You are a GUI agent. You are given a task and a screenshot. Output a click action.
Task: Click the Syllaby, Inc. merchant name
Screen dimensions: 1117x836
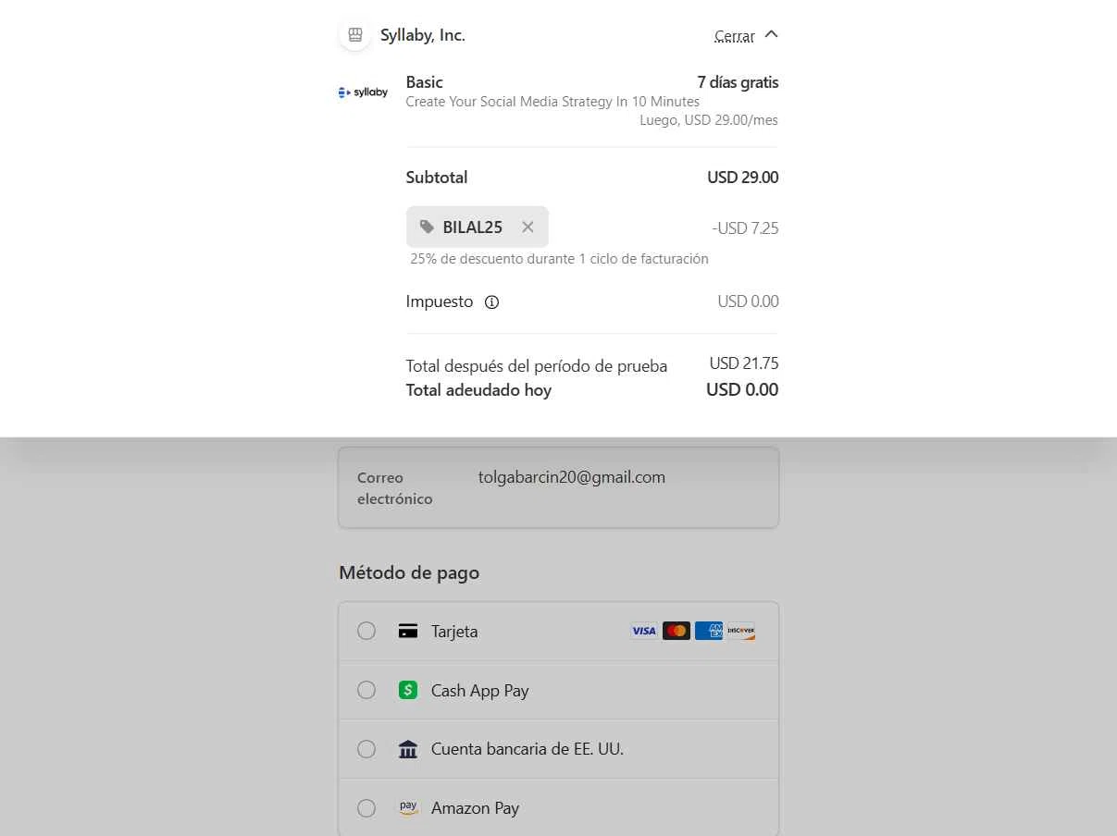tap(423, 35)
